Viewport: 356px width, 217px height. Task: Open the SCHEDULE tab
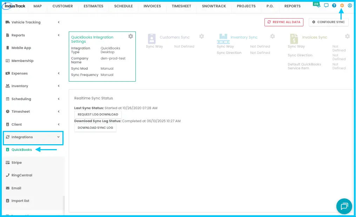click(x=123, y=6)
